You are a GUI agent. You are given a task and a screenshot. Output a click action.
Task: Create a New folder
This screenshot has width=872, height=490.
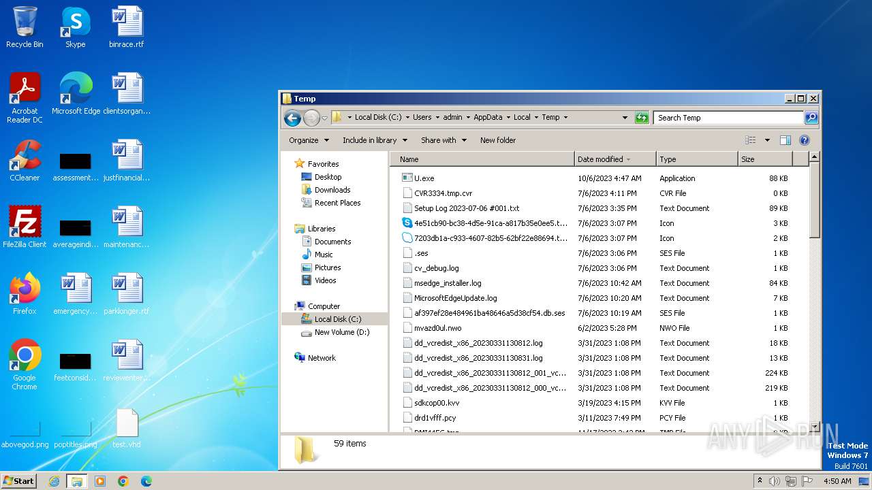point(498,140)
